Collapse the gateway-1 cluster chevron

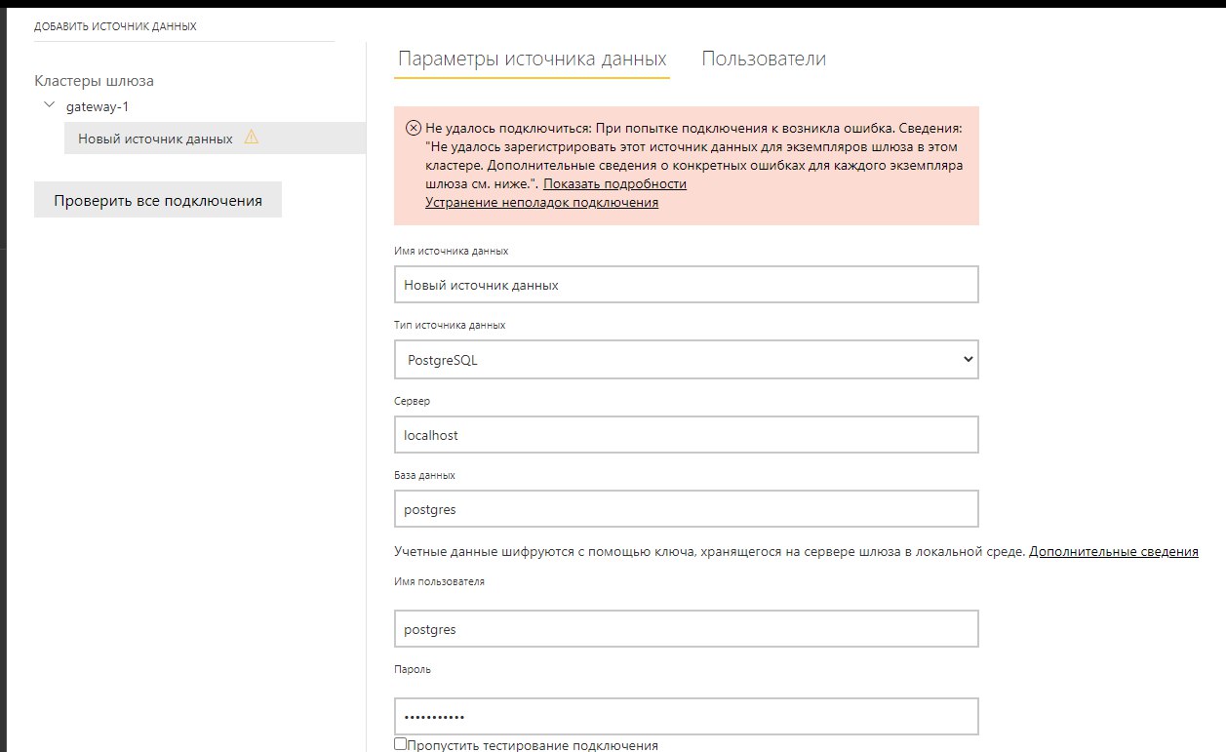pyautogui.click(x=49, y=105)
